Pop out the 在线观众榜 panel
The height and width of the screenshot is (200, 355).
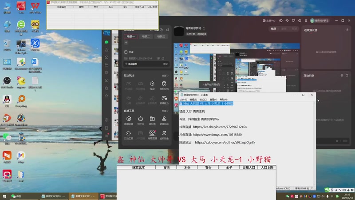coord(347,30)
